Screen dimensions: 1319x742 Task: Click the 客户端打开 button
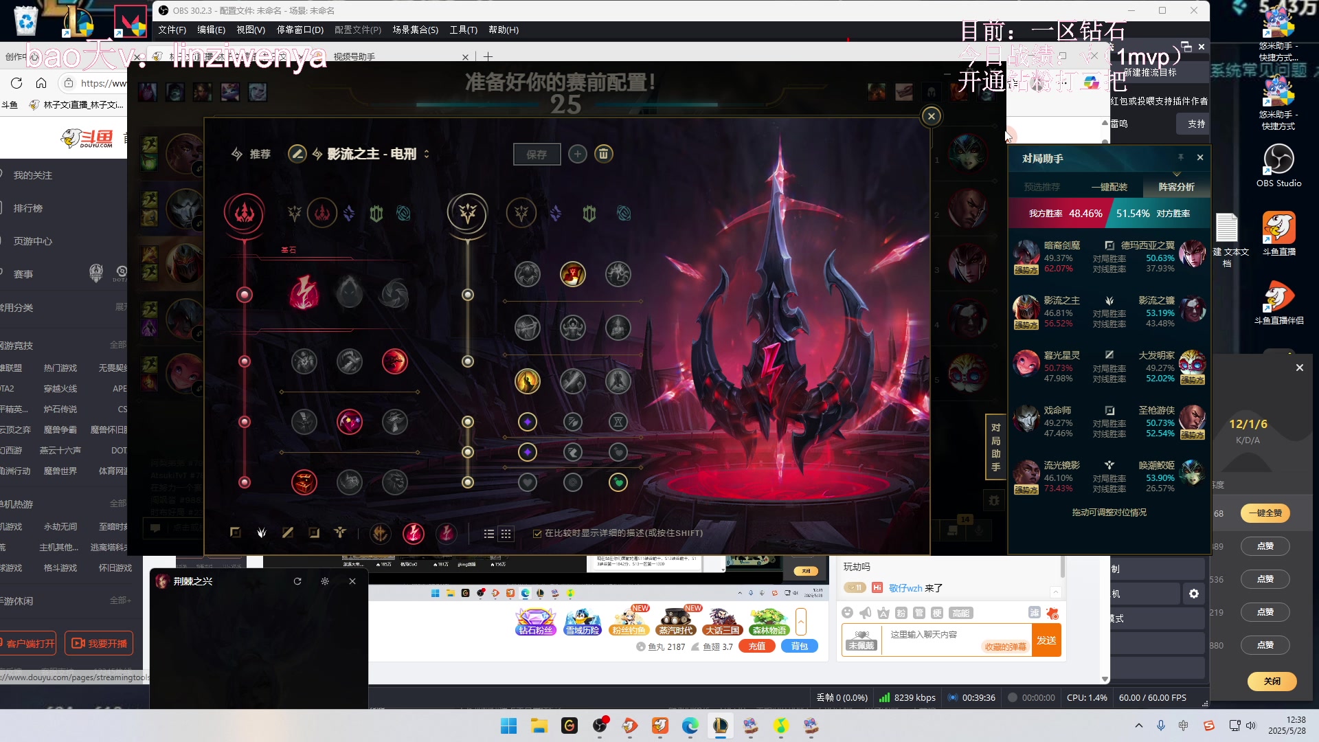pyautogui.click(x=29, y=644)
